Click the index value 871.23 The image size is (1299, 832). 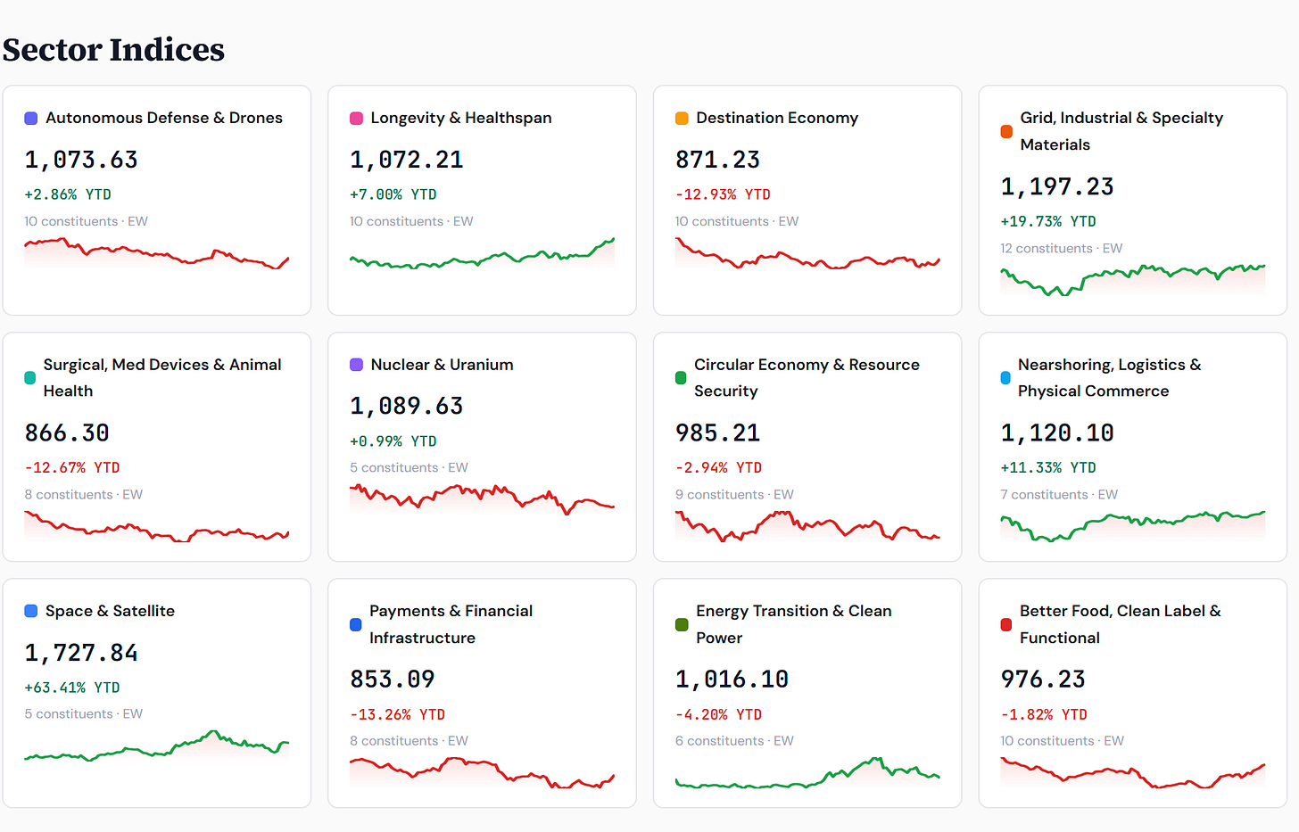coord(718,161)
